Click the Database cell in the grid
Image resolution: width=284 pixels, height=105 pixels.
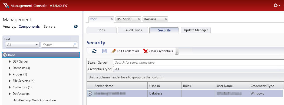tap(164, 93)
